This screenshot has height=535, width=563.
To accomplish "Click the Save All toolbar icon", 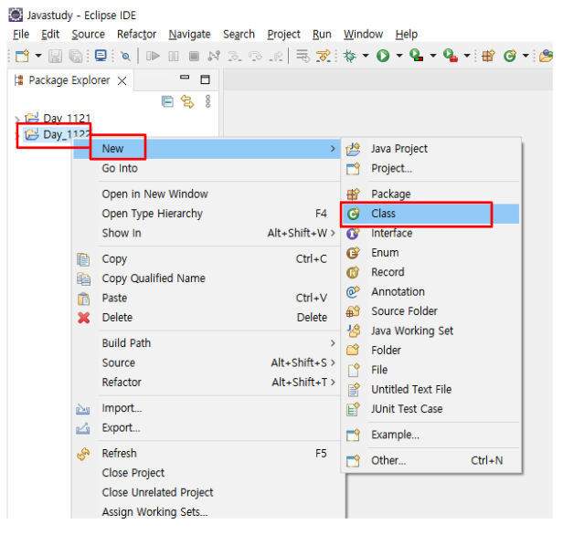I will pyautogui.click(x=76, y=56).
